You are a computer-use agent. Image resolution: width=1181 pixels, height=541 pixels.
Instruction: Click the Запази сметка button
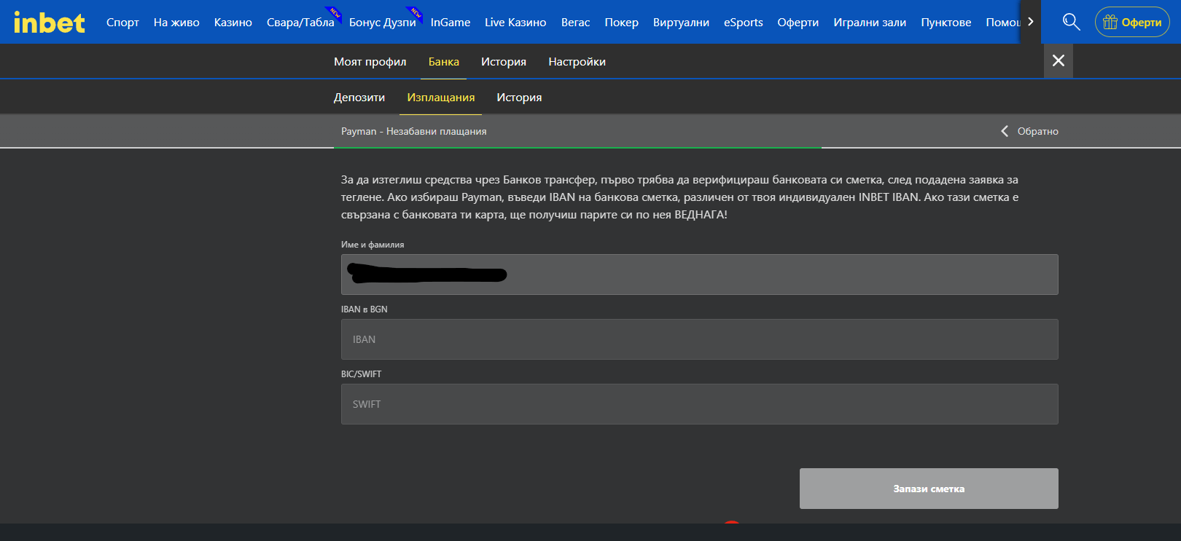929,489
